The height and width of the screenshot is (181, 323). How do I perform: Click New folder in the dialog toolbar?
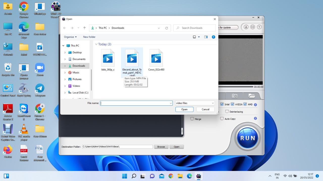click(x=89, y=37)
